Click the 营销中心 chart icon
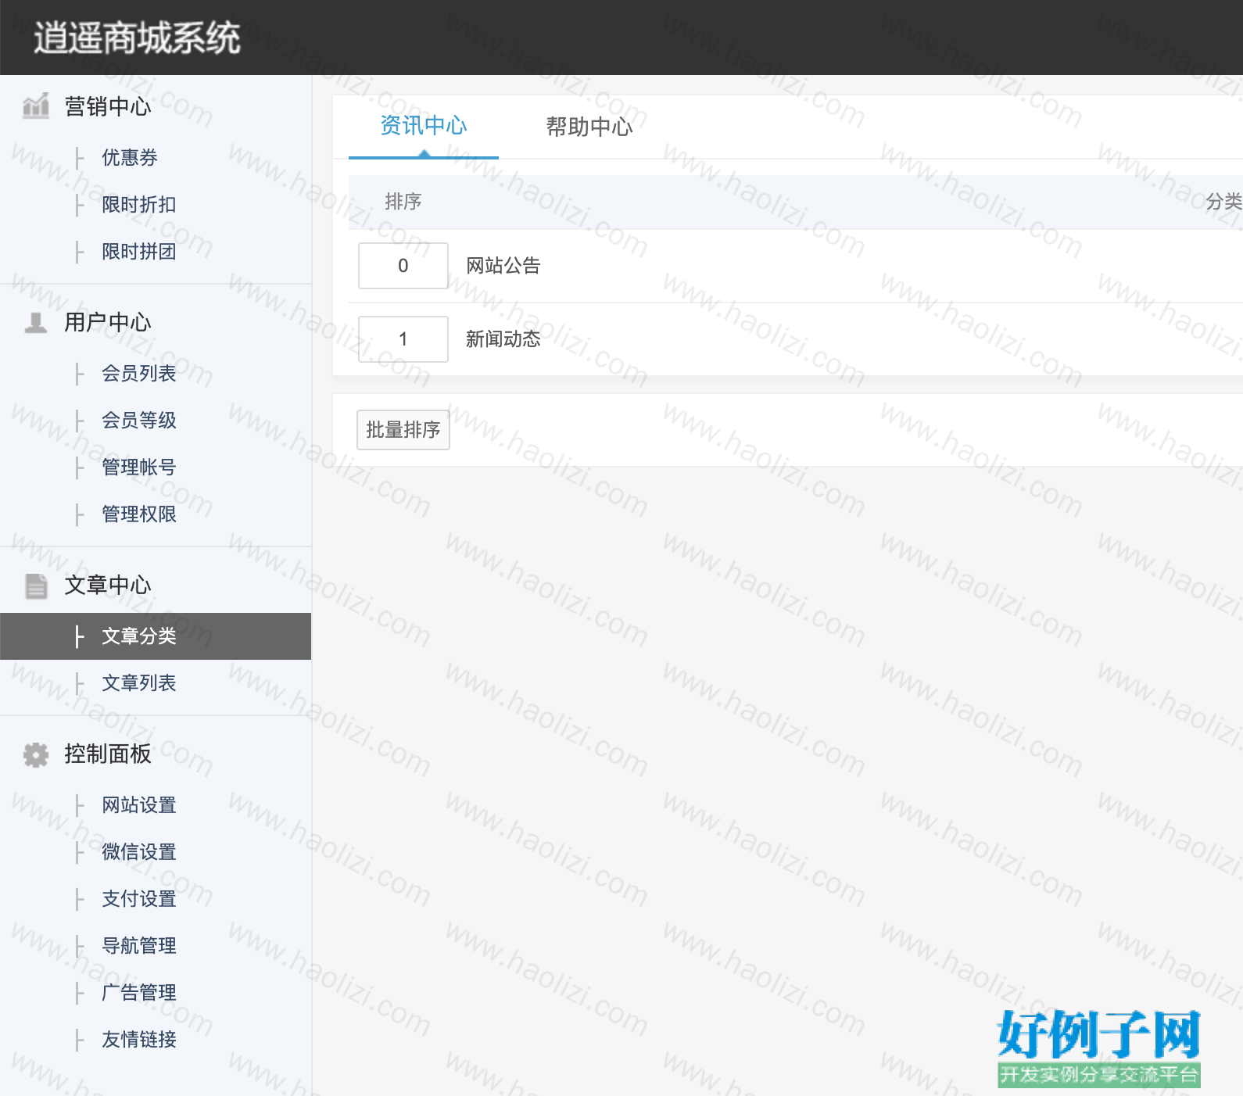Screen dimensions: 1243x1096 pyautogui.click(x=36, y=106)
